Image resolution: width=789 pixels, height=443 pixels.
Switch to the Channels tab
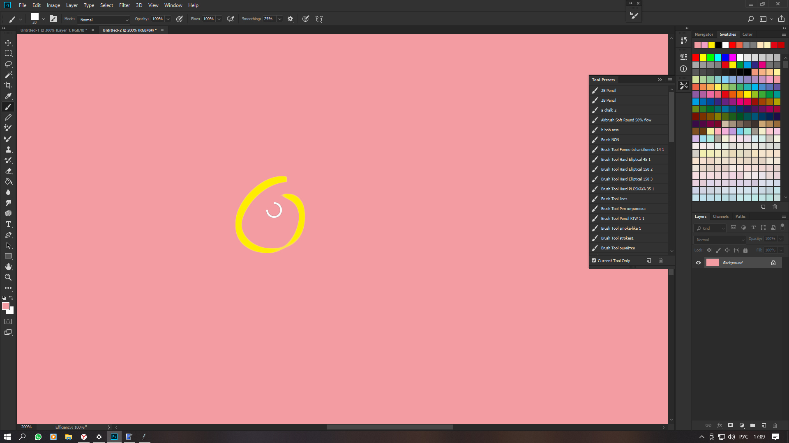(x=720, y=217)
